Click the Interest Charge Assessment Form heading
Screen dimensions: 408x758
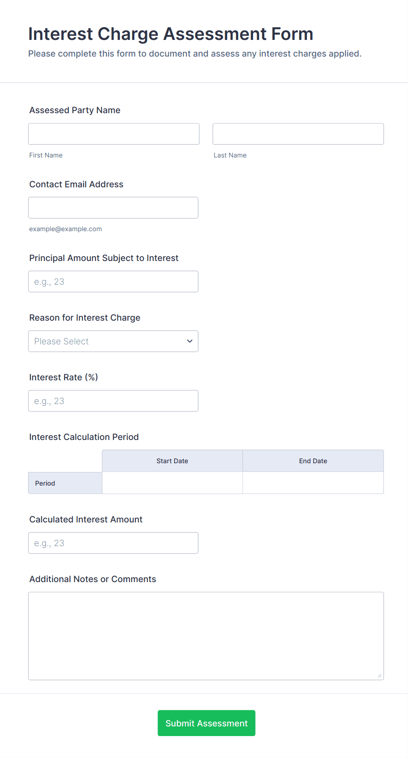click(171, 34)
